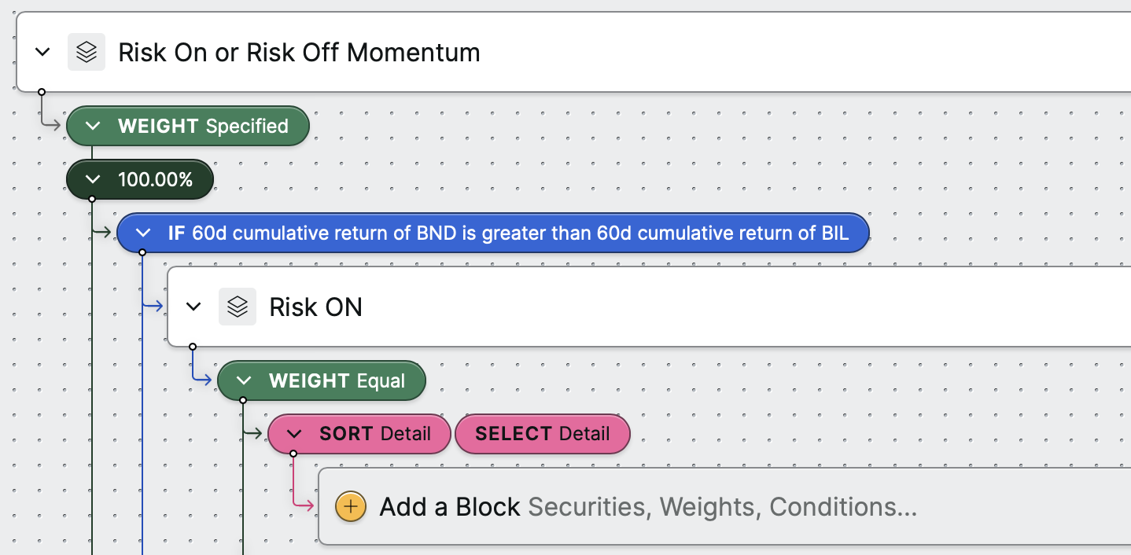Edit the IF 60d cumulative return condition
Screen dimensions: 1131x555
[x=493, y=233]
